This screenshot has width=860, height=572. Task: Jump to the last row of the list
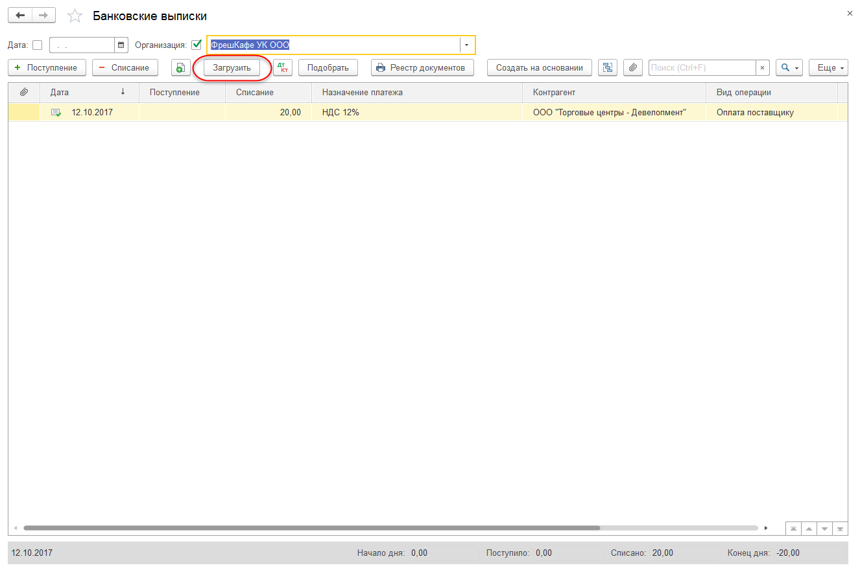tap(840, 529)
